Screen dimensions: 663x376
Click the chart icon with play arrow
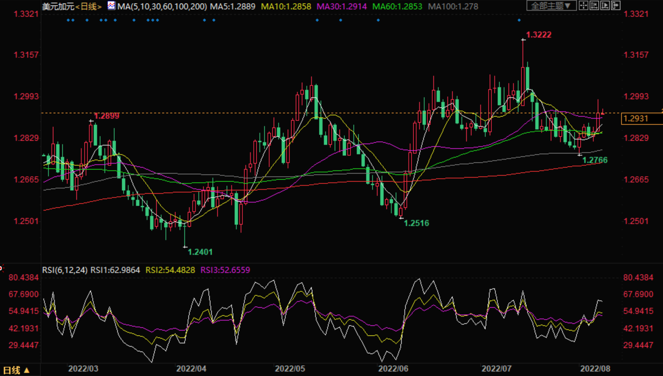coord(605,6)
